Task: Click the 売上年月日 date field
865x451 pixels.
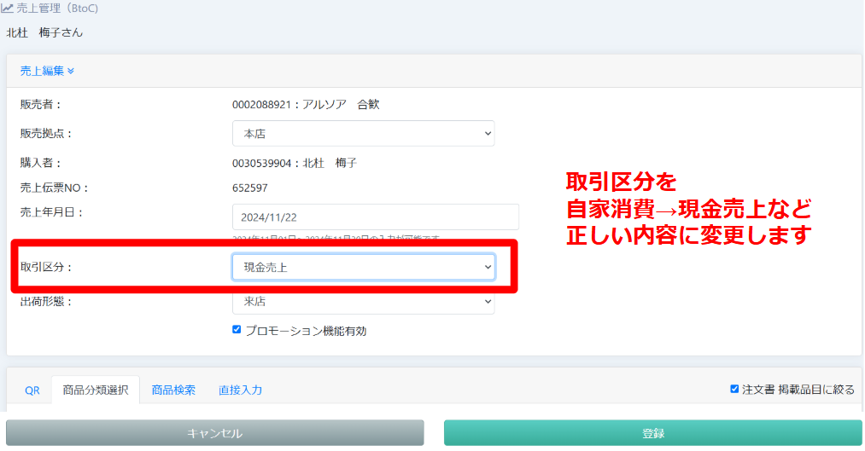Action: pos(375,217)
